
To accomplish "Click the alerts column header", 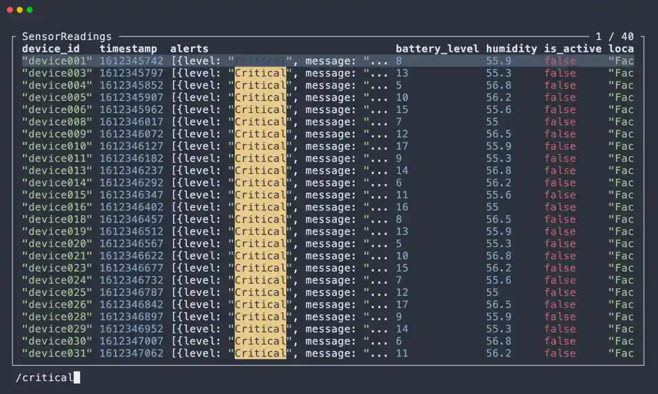I will (x=190, y=49).
